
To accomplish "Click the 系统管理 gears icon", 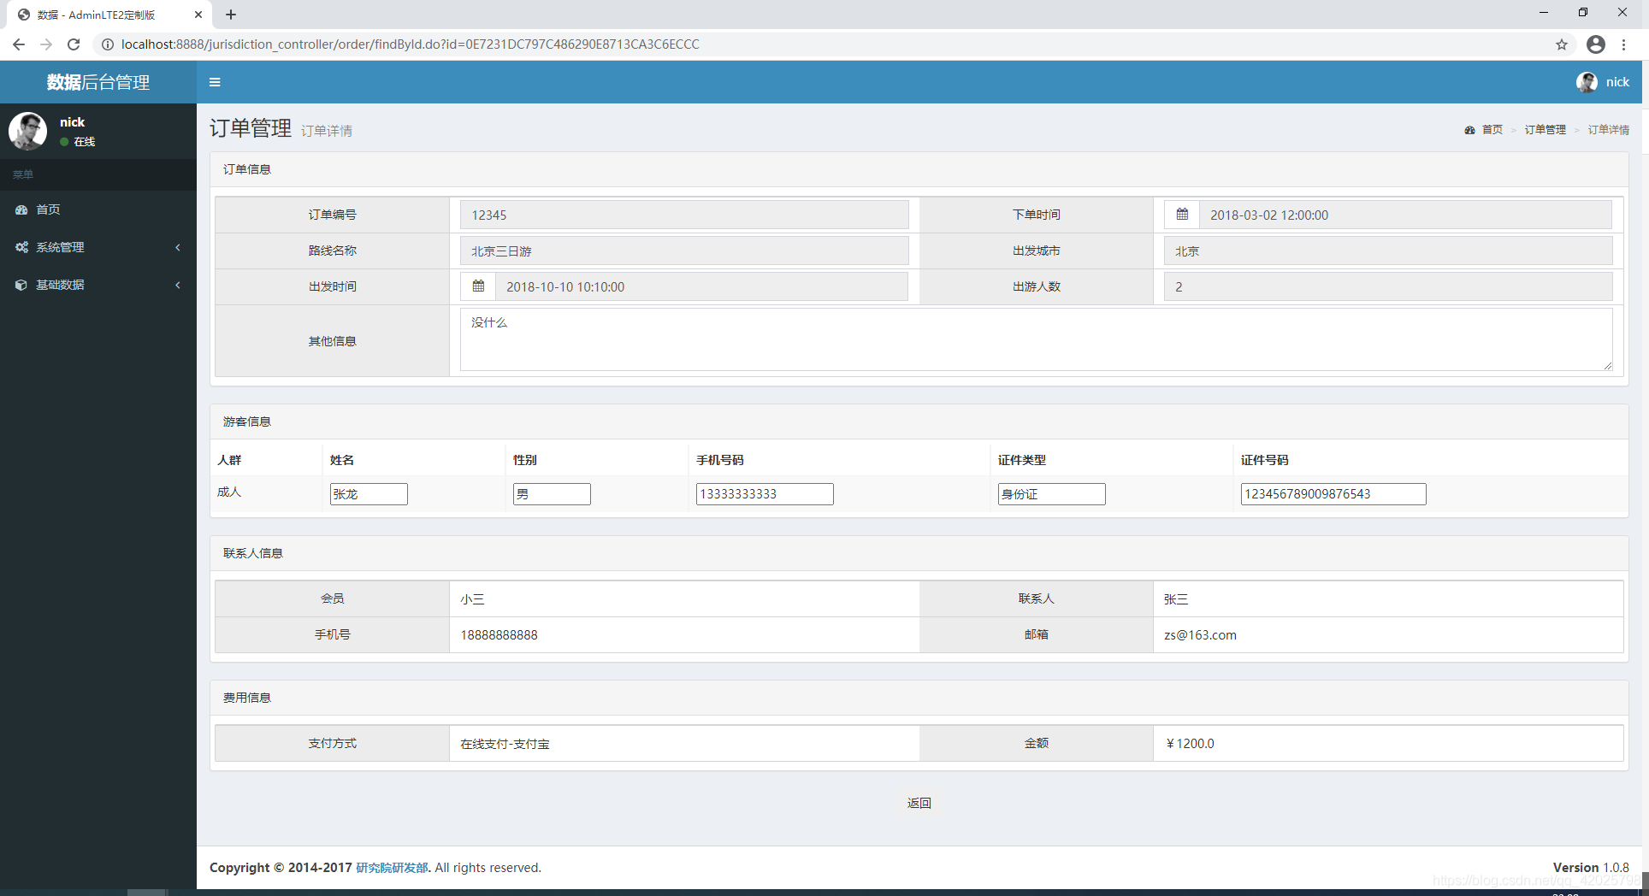I will tap(21, 247).
